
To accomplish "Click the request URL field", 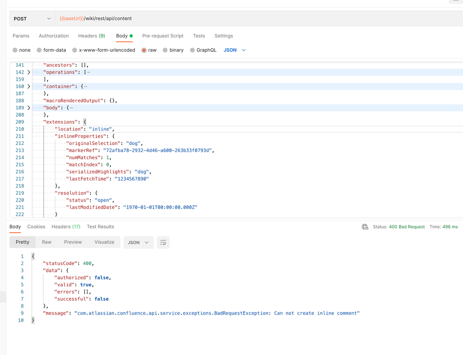I will click(259, 19).
